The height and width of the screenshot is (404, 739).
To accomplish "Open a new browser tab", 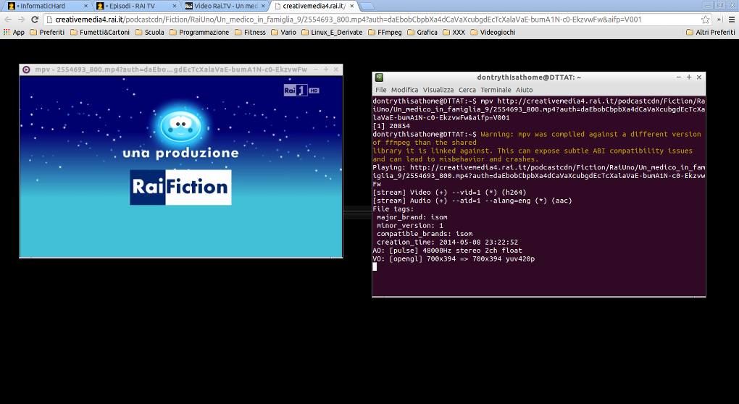I will [367, 6].
